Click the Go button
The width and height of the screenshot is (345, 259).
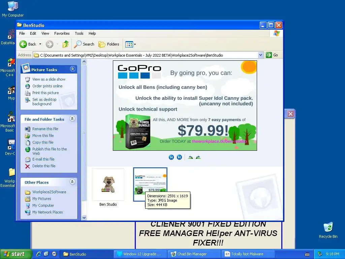(x=272, y=55)
